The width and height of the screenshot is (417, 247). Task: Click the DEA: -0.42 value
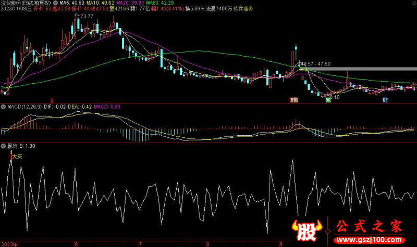(x=80, y=107)
